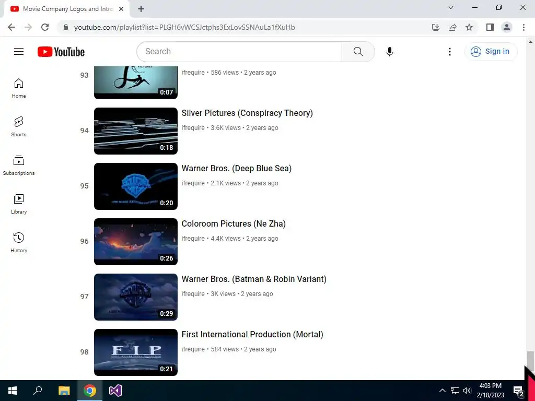Open a new browser tab
Image resolution: width=535 pixels, height=401 pixels.
[x=141, y=9]
